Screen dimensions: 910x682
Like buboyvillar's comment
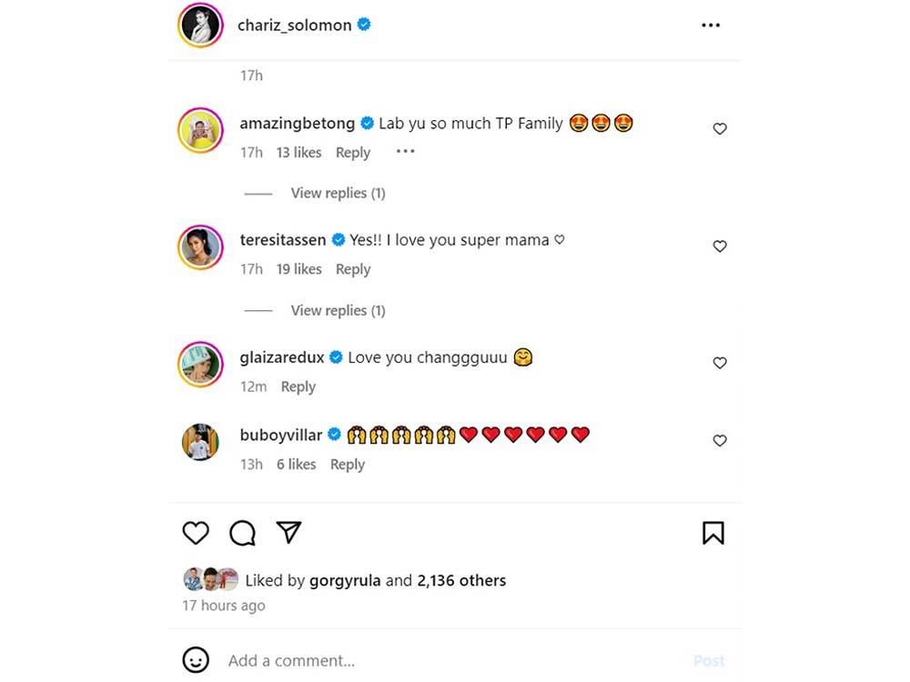click(720, 441)
